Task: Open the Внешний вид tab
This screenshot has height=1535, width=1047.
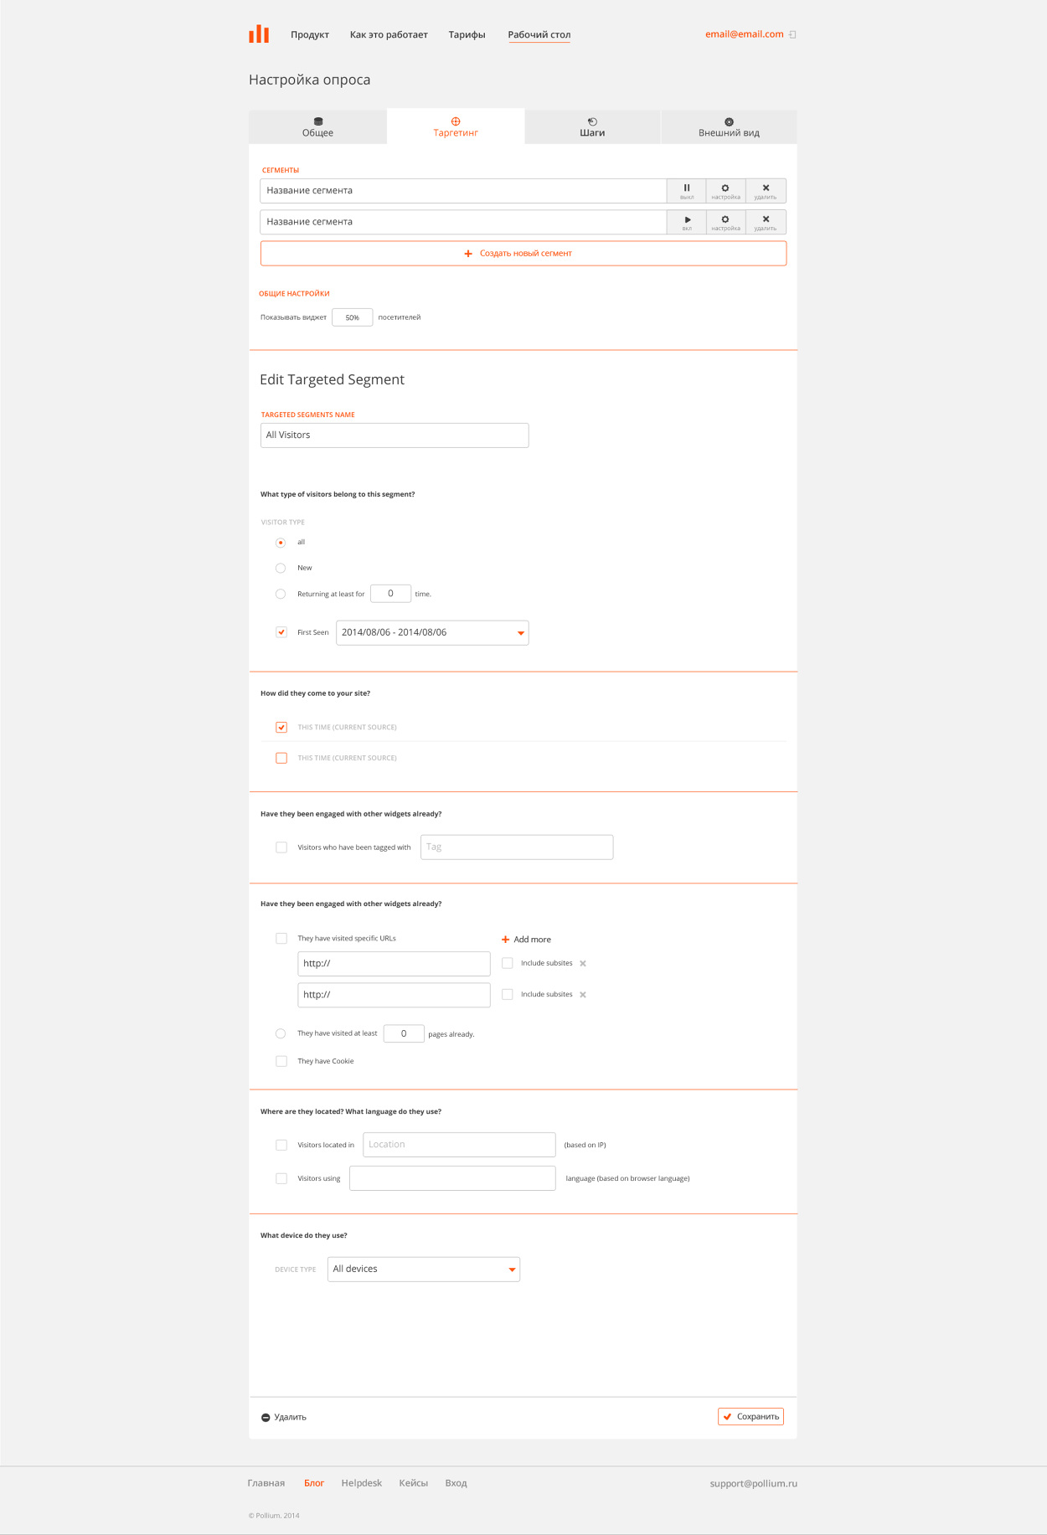Action: (729, 127)
